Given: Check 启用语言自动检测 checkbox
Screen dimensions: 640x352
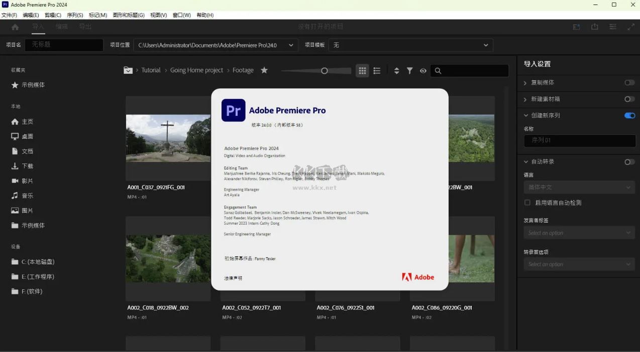Looking at the screenshot, I should (x=527, y=202).
